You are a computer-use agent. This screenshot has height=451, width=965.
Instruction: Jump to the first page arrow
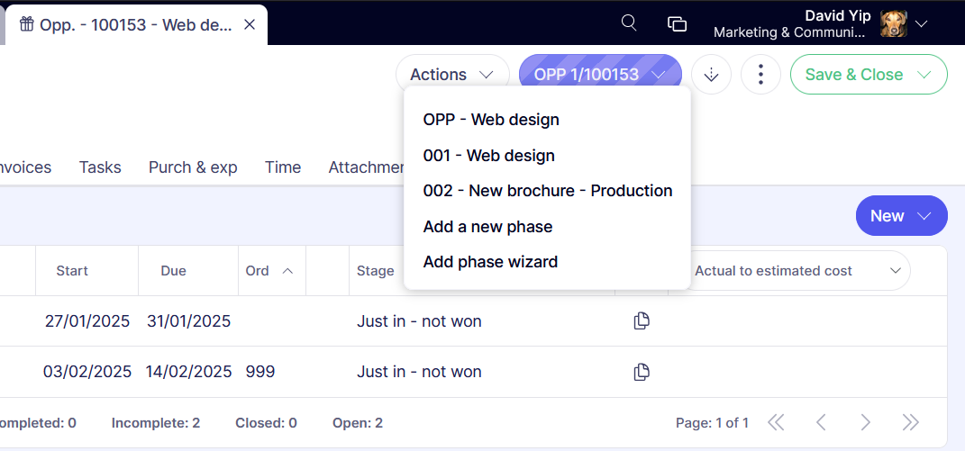(776, 422)
